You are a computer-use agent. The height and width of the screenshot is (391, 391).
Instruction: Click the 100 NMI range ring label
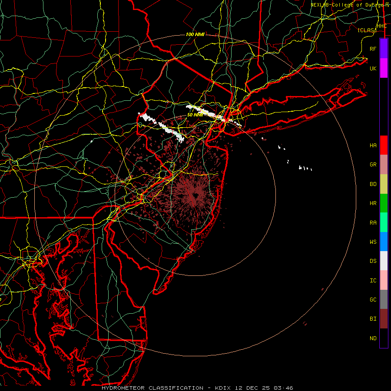[x=195, y=34]
